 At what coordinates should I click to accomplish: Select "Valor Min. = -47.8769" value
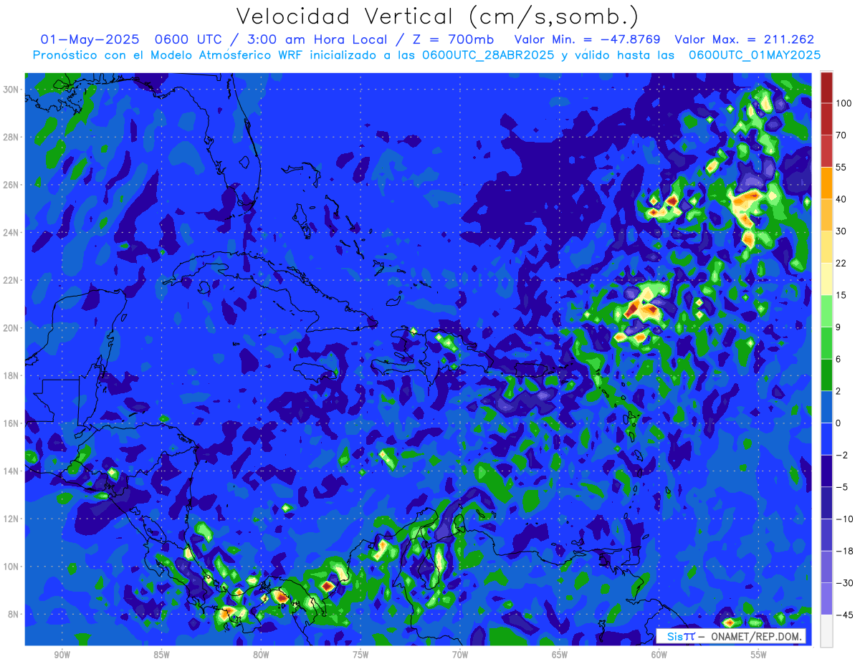click(x=588, y=40)
